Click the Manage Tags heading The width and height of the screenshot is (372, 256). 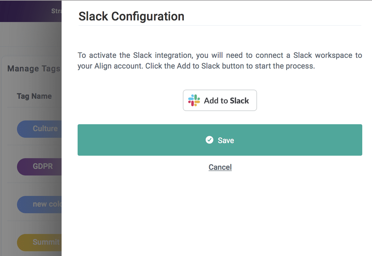click(34, 69)
